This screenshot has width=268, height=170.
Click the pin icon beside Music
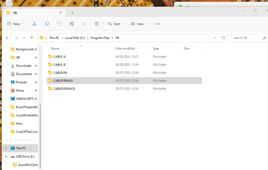[36, 91]
